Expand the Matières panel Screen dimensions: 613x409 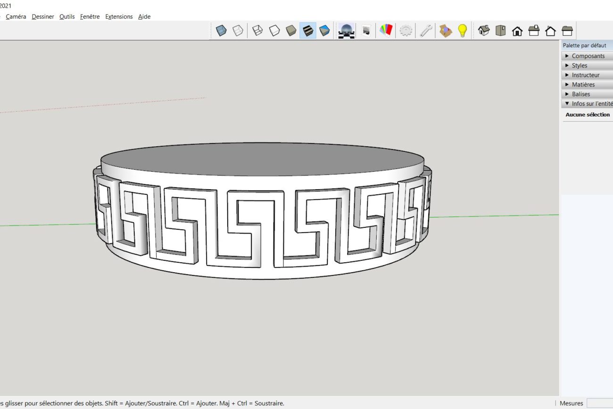coord(583,84)
